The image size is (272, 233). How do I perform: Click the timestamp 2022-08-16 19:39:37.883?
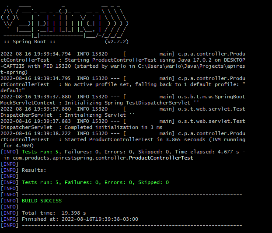pyautogui.click(x=35, y=121)
